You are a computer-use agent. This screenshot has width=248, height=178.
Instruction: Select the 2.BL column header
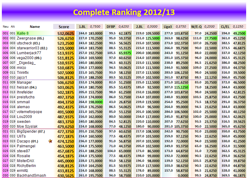click(140, 27)
